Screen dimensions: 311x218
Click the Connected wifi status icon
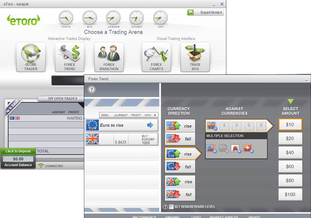(x=41, y=165)
